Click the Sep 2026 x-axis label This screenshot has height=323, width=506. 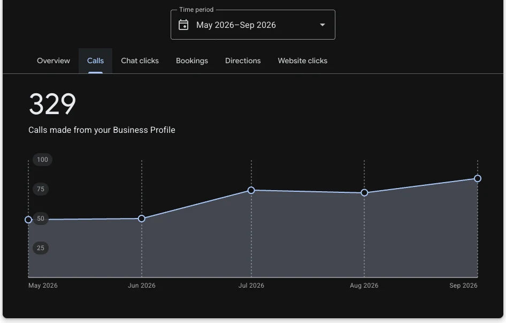(x=463, y=286)
